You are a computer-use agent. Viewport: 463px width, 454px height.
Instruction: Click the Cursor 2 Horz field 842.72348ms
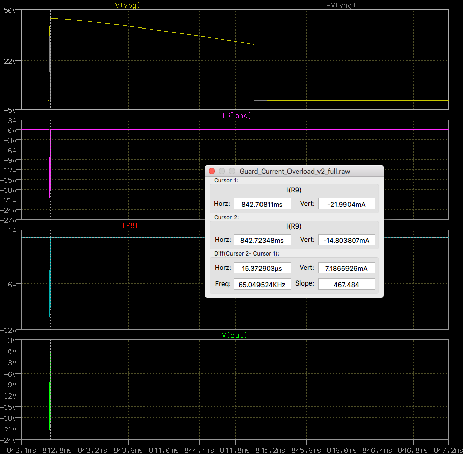(262, 240)
